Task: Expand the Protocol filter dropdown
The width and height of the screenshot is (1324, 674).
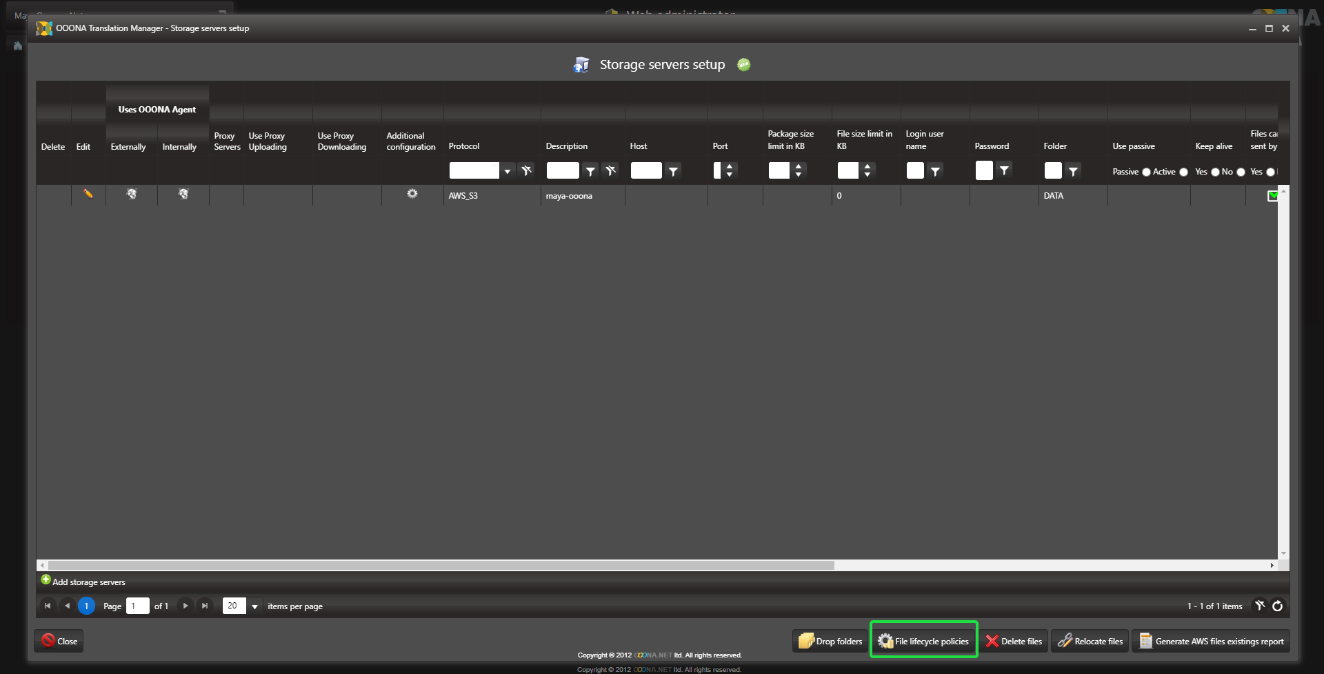Action: point(508,171)
